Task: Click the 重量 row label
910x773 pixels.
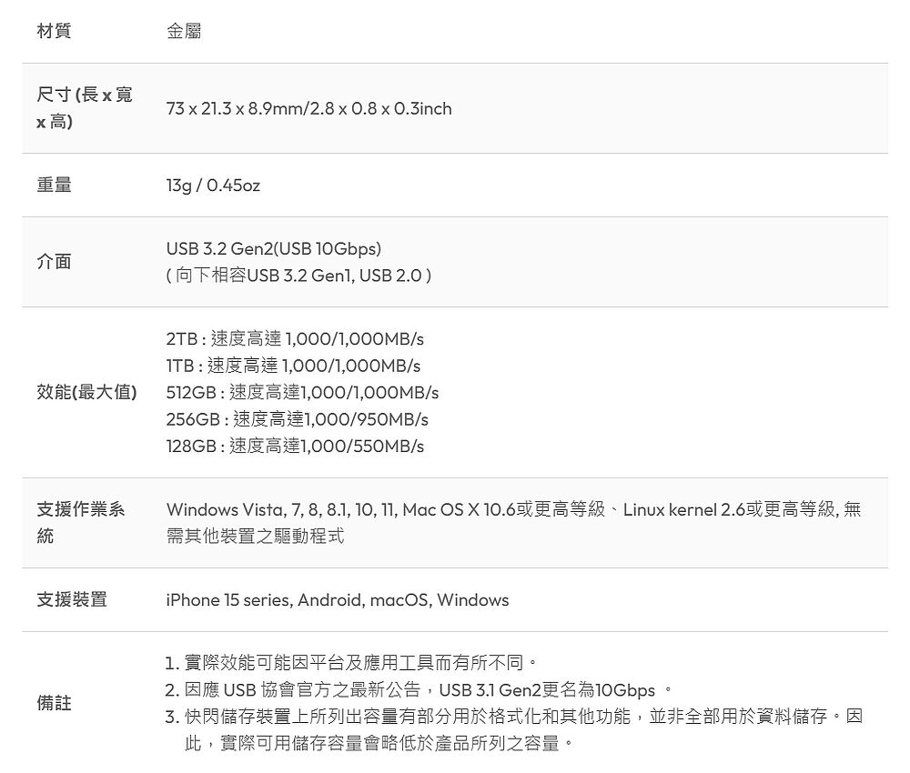Action: tap(54, 185)
